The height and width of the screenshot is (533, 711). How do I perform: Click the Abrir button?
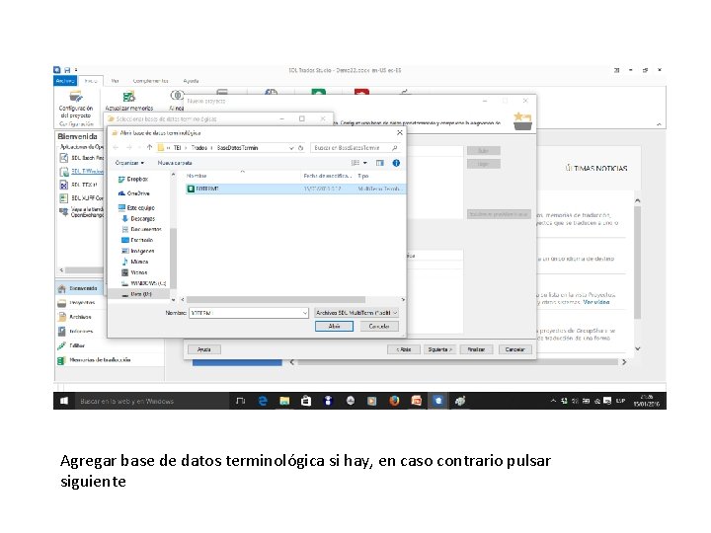click(334, 326)
